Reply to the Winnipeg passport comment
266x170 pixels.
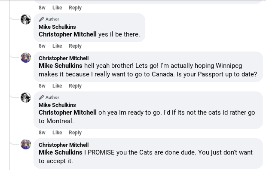[x=75, y=86]
